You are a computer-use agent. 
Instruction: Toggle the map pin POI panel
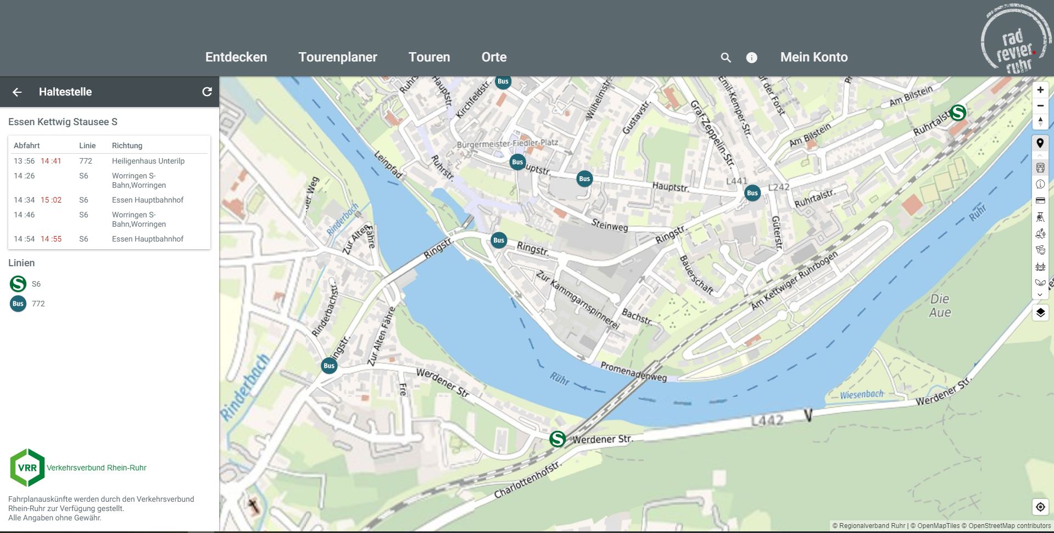point(1040,143)
